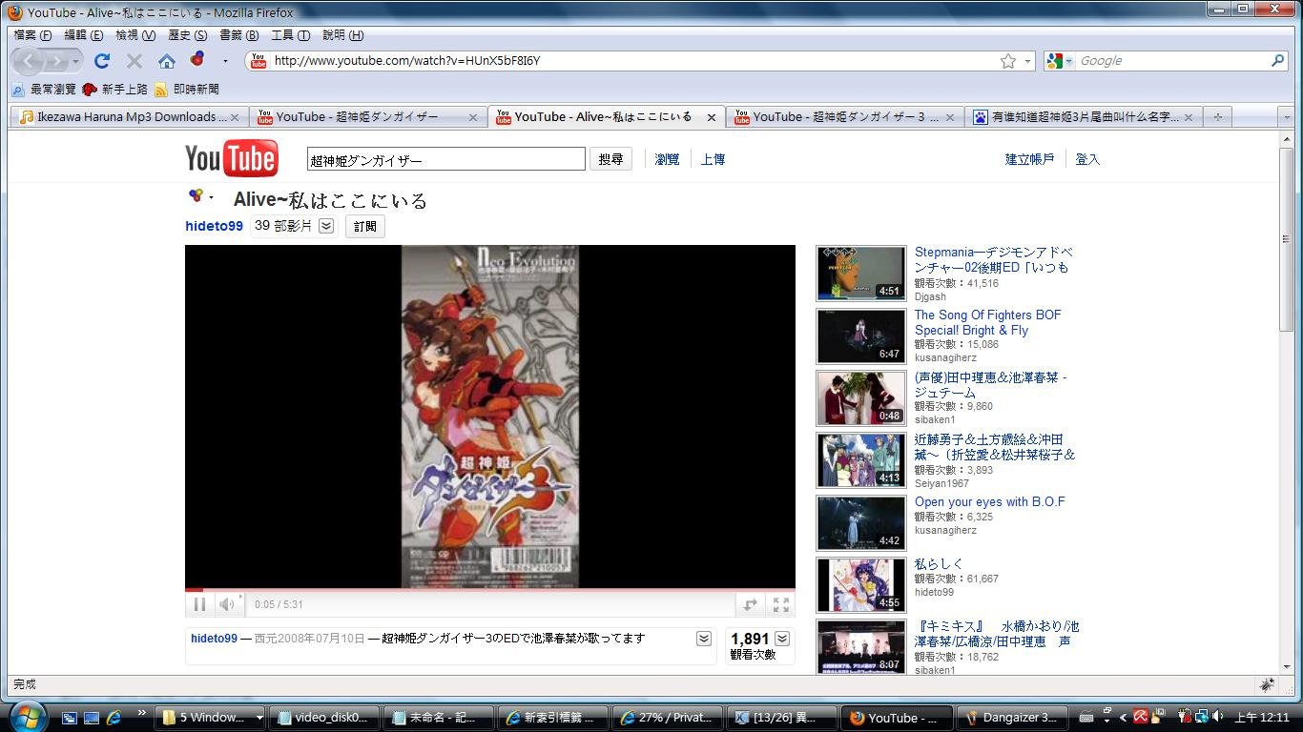Open the hideto99 channel link
This screenshot has width=1303, height=732.
(x=214, y=226)
